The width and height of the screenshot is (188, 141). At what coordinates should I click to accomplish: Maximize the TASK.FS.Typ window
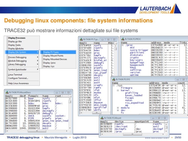tap(108, 39)
